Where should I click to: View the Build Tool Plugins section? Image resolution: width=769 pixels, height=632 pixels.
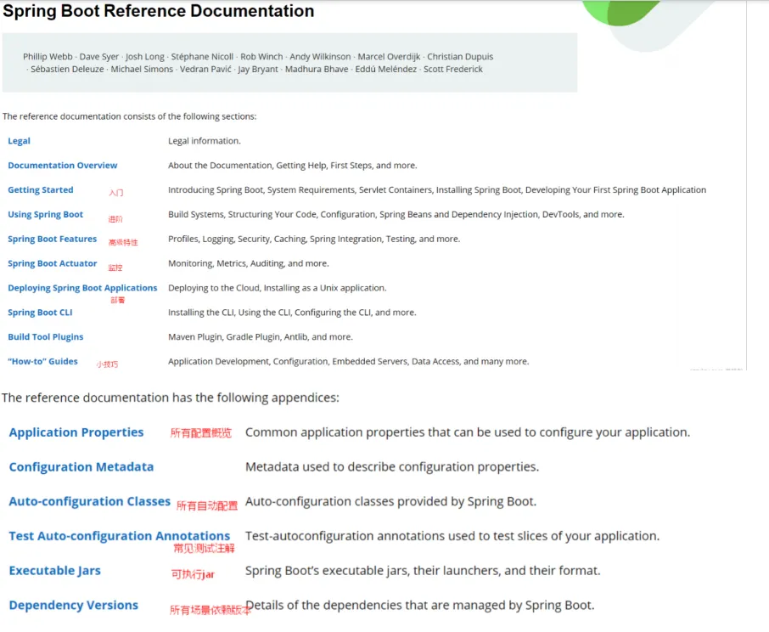tap(45, 336)
